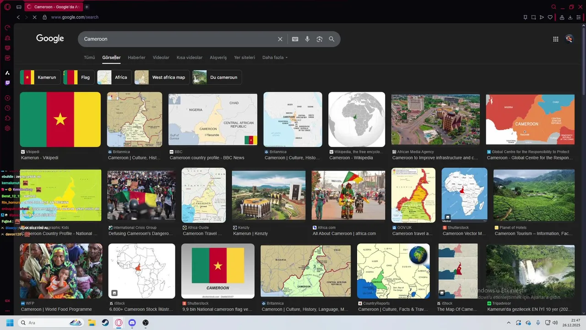Open sidebar settings gear
The image size is (586, 330).
coord(7,128)
